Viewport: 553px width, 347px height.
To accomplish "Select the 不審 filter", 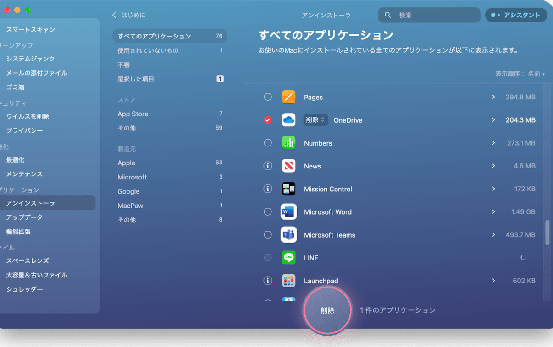I will [x=170, y=65].
